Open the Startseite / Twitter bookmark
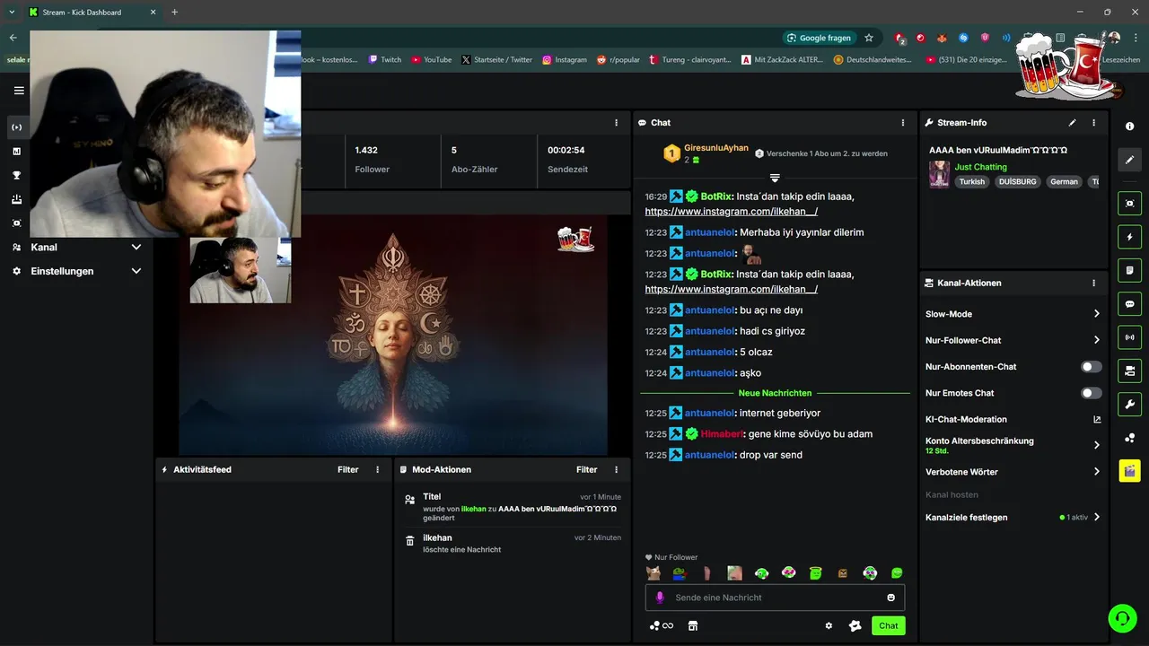This screenshot has width=1149, height=646. pyautogui.click(x=497, y=60)
